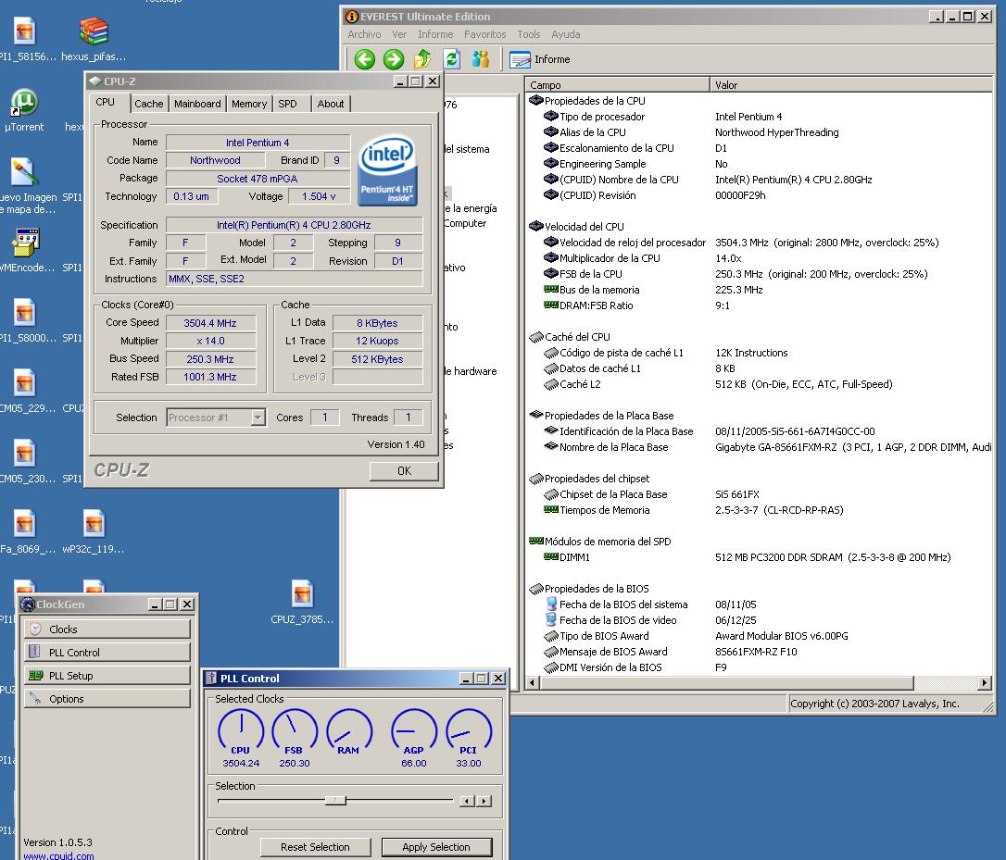The height and width of the screenshot is (860, 1006).
Task: Select the PCI clock dial in PLL Control
Action: pyautogui.click(x=469, y=731)
